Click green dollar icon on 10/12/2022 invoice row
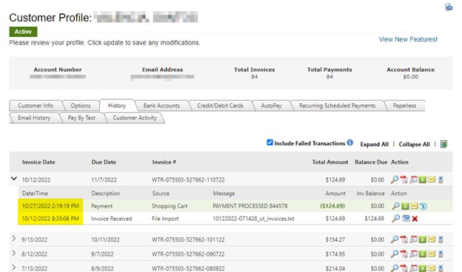Screen dimensions: 462x272 (x=423, y=179)
